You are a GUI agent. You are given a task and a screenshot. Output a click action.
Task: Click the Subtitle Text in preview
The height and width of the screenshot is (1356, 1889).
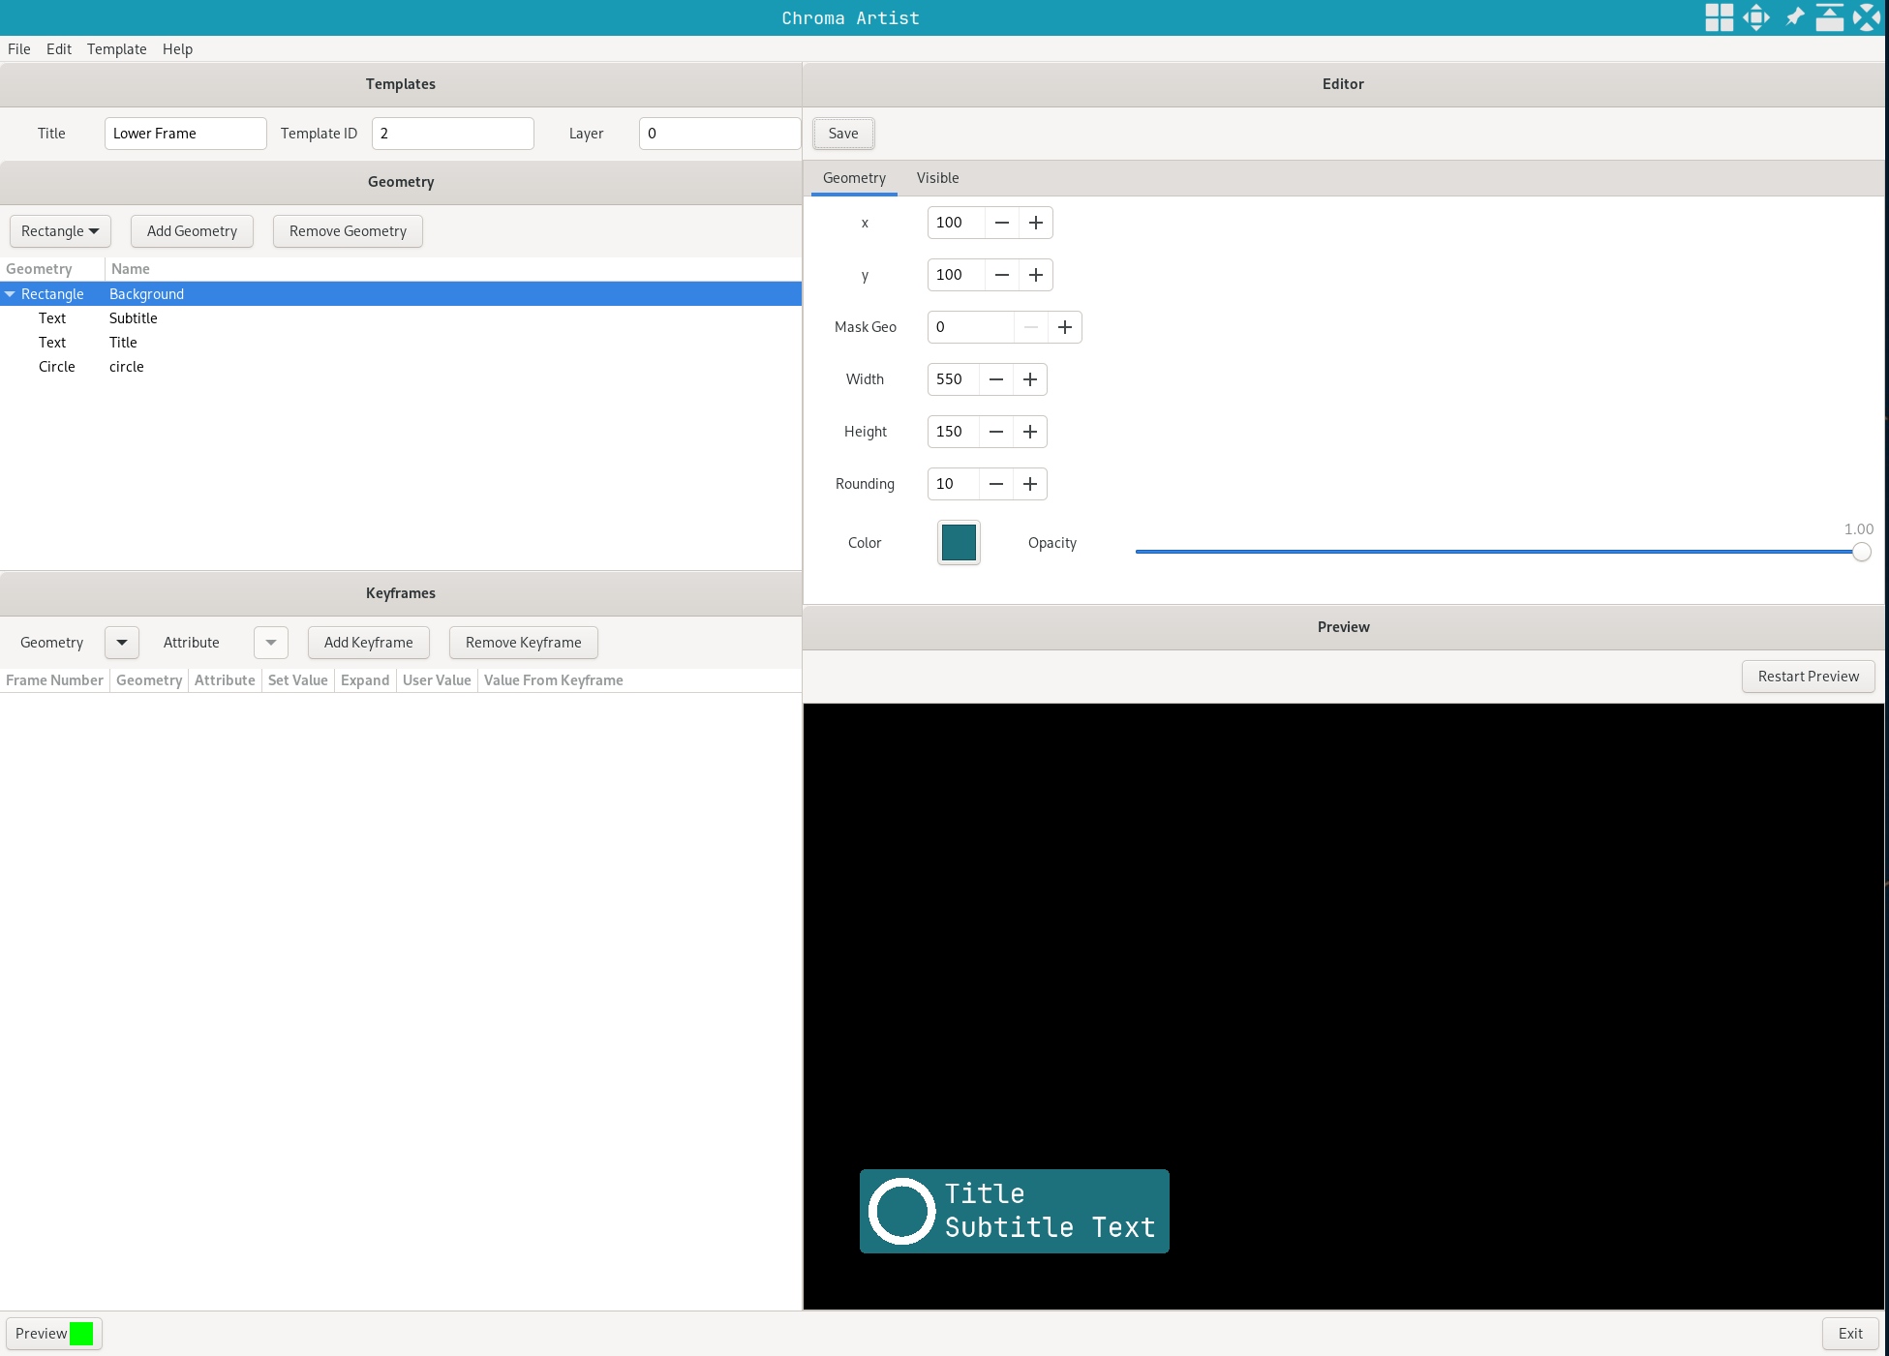pyautogui.click(x=1050, y=1227)
